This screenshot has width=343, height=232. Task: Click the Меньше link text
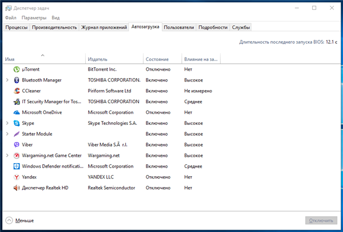click(x=25, y=221)
